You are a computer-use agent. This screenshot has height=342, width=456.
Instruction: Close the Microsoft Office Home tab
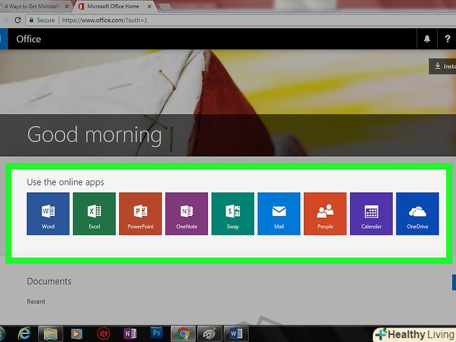click(x=149, y=6)
